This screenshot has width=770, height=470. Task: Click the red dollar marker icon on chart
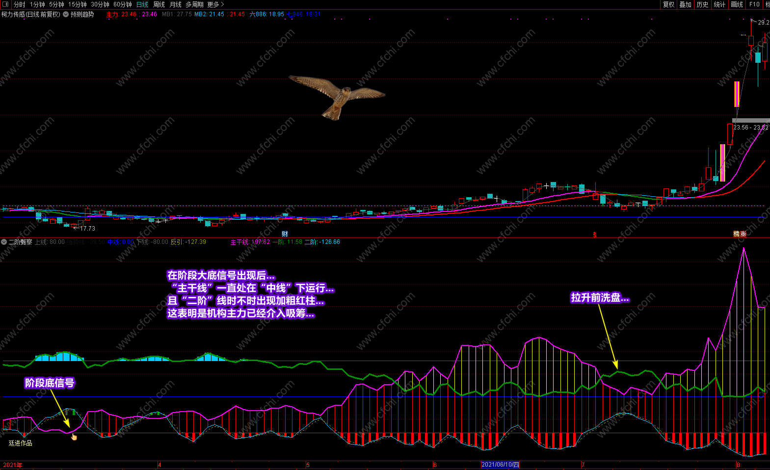(x=595, y=235)
